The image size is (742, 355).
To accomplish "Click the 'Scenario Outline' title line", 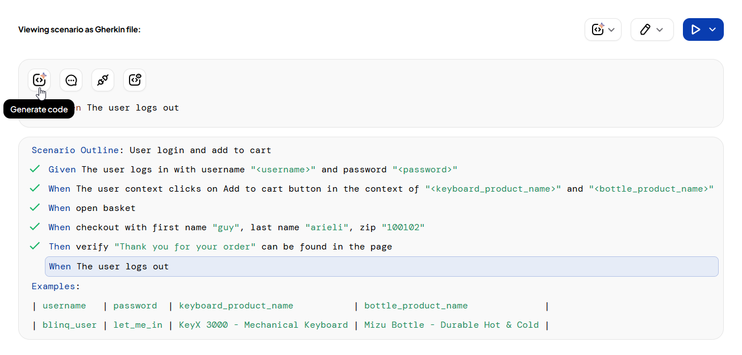I will coord(151,150).
